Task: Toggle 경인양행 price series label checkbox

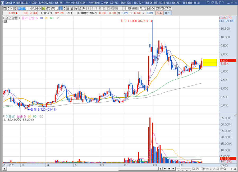Action: pos(4,18)
